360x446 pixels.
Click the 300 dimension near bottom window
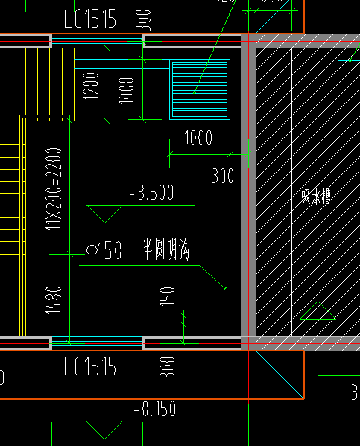167,367
